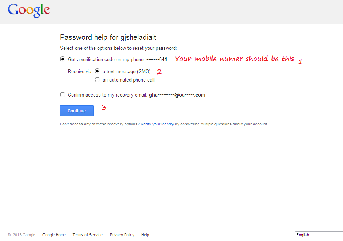This screenshot has width=343, height=241.
Task: Click the masked phone number ending 644
Action: (156, 59)
